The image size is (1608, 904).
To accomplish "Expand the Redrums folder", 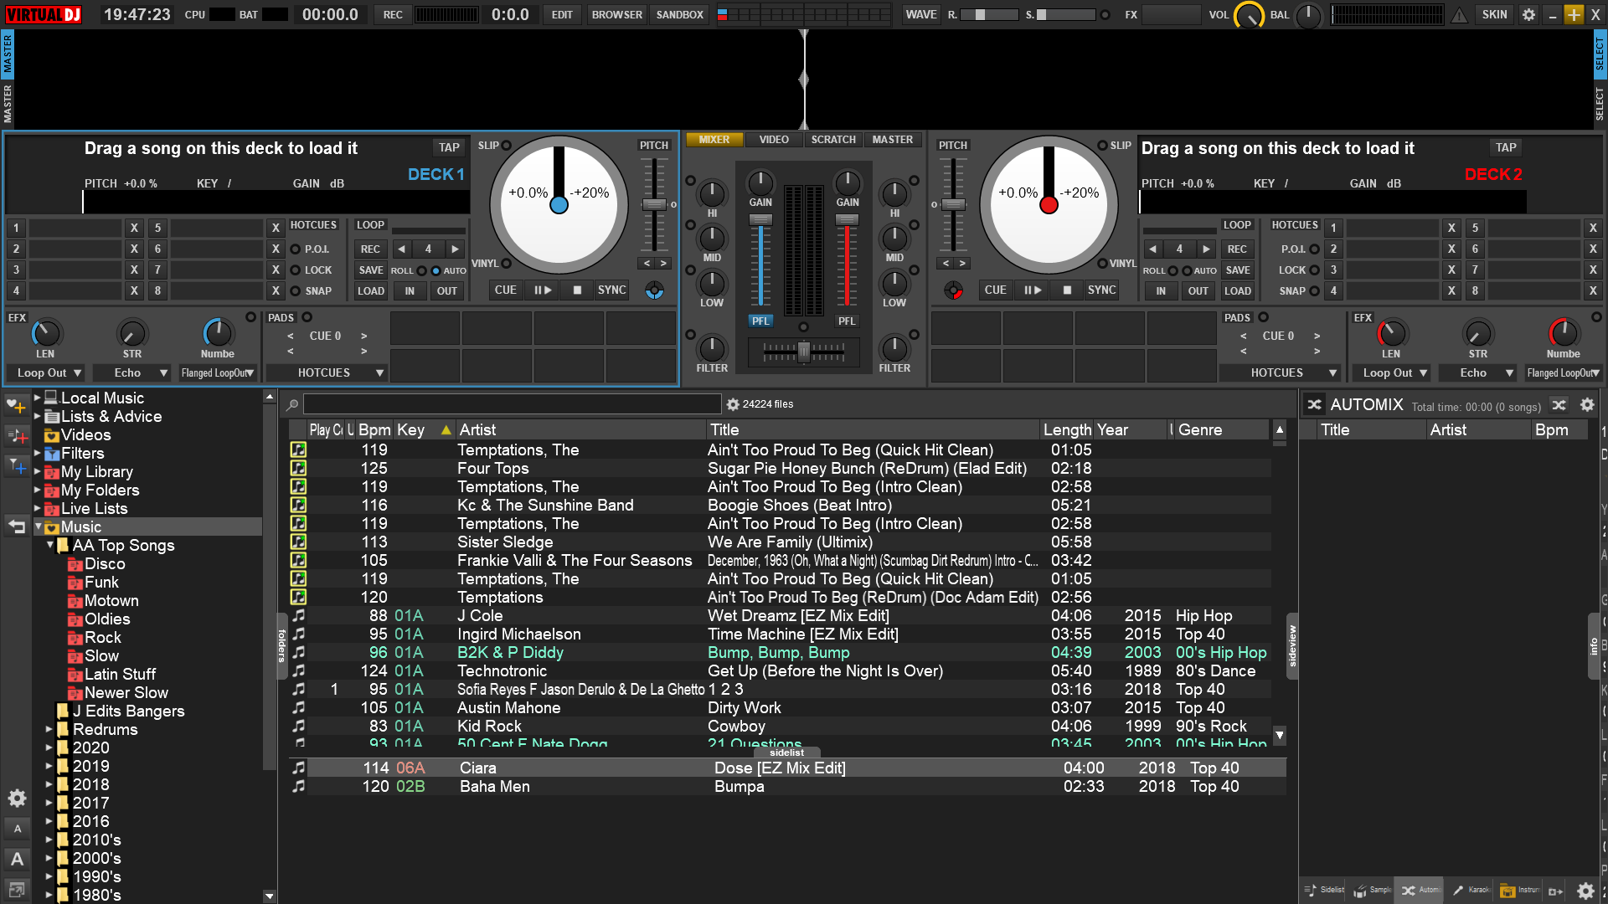I will point(49,729).
